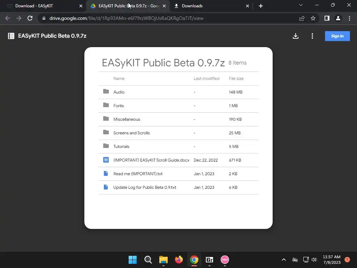Open the Chrome three-dot menu

point(349,18)
